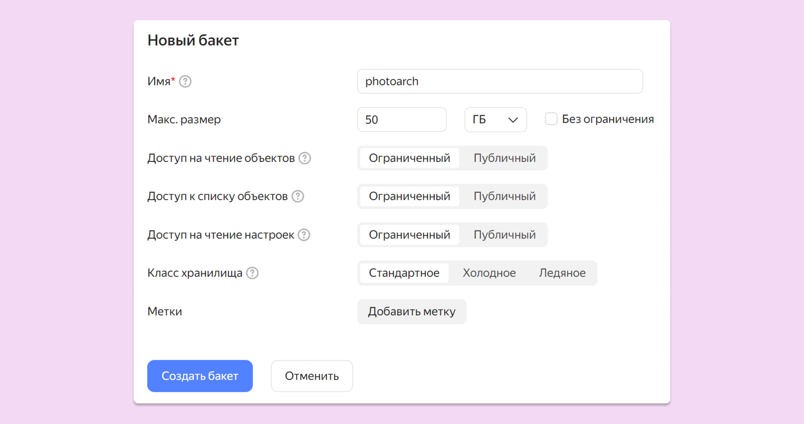
Task: Click the Метки label
Action: click(165, 312)
